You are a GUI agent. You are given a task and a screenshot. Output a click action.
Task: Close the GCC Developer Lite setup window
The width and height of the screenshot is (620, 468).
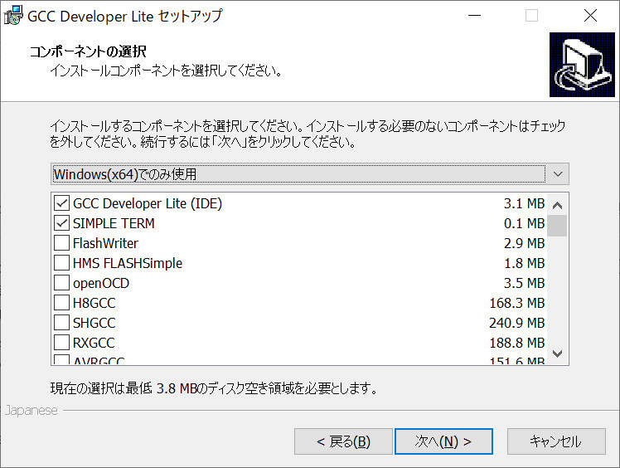(590, 16)
